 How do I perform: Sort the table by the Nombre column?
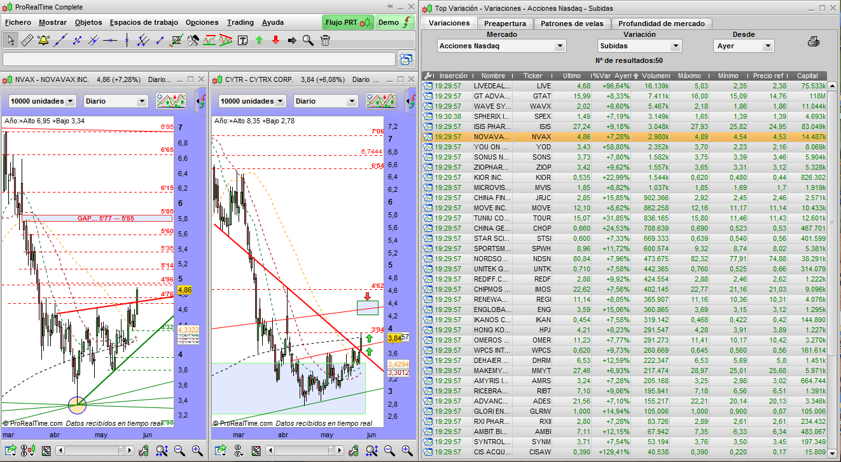point(493,76)
